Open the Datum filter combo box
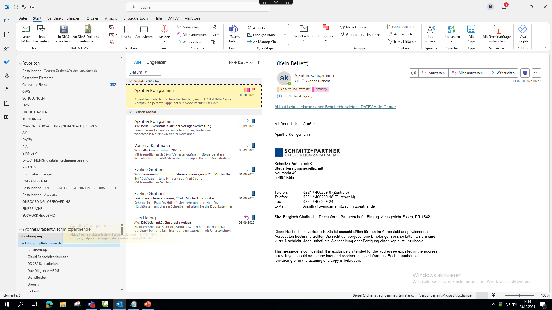This screenshot has width=552, height=310. [x=145, y=72]
